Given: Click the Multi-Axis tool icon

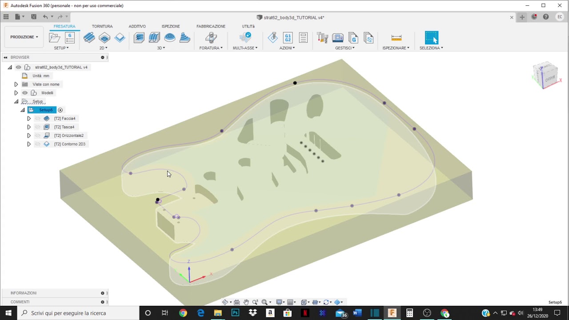Looking at the screenshot, I should 245,38.
